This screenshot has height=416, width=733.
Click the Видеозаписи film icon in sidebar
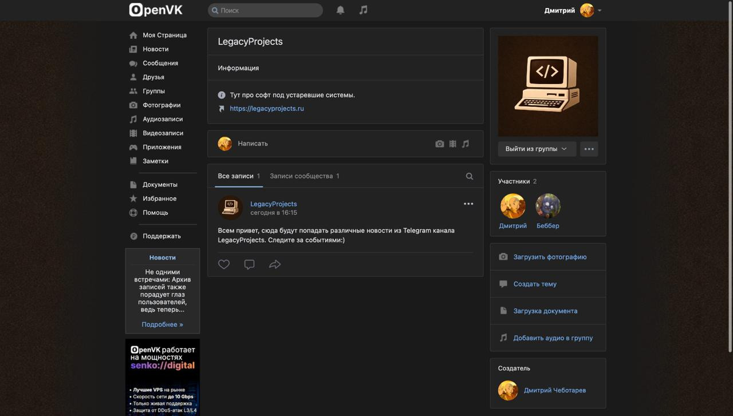click(x=133, y=133)
